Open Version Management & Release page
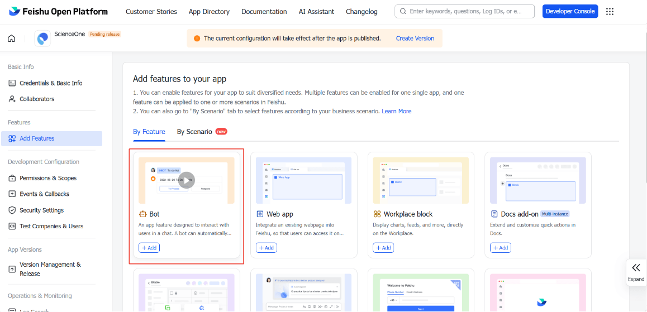Image resolution: width=647 pixels, height=312 pixels. 51,268
